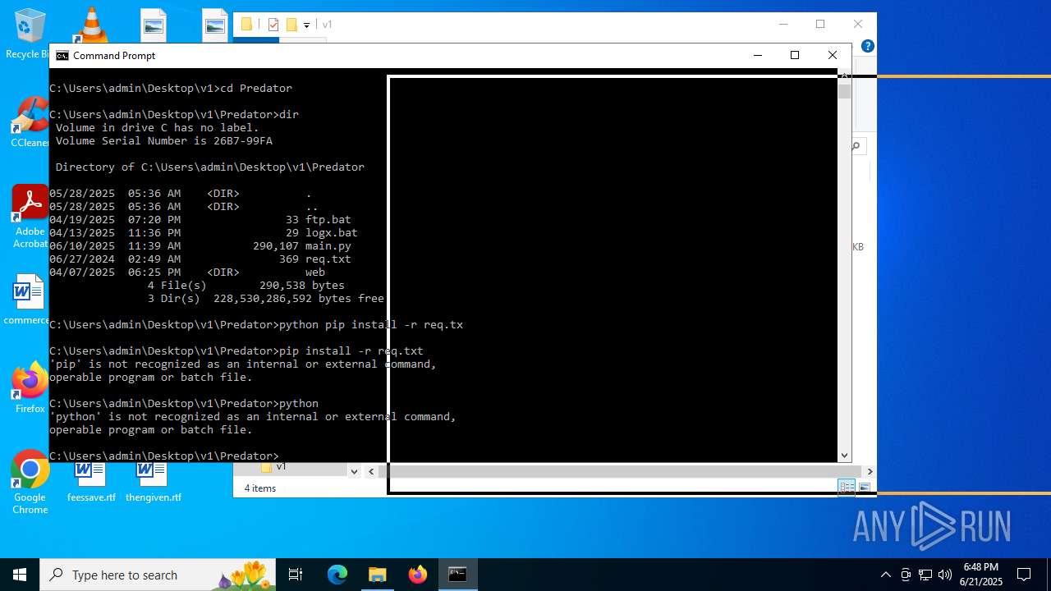Click navigation pane scroll-down arrow in Explorer
Viewport: 1051px width, 591px height.
[x=354, y=471]
